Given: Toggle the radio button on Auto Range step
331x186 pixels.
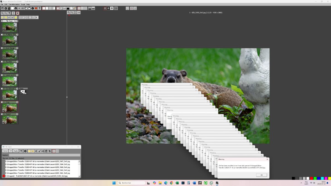Looking at the screenshot, I should (2, 48).
